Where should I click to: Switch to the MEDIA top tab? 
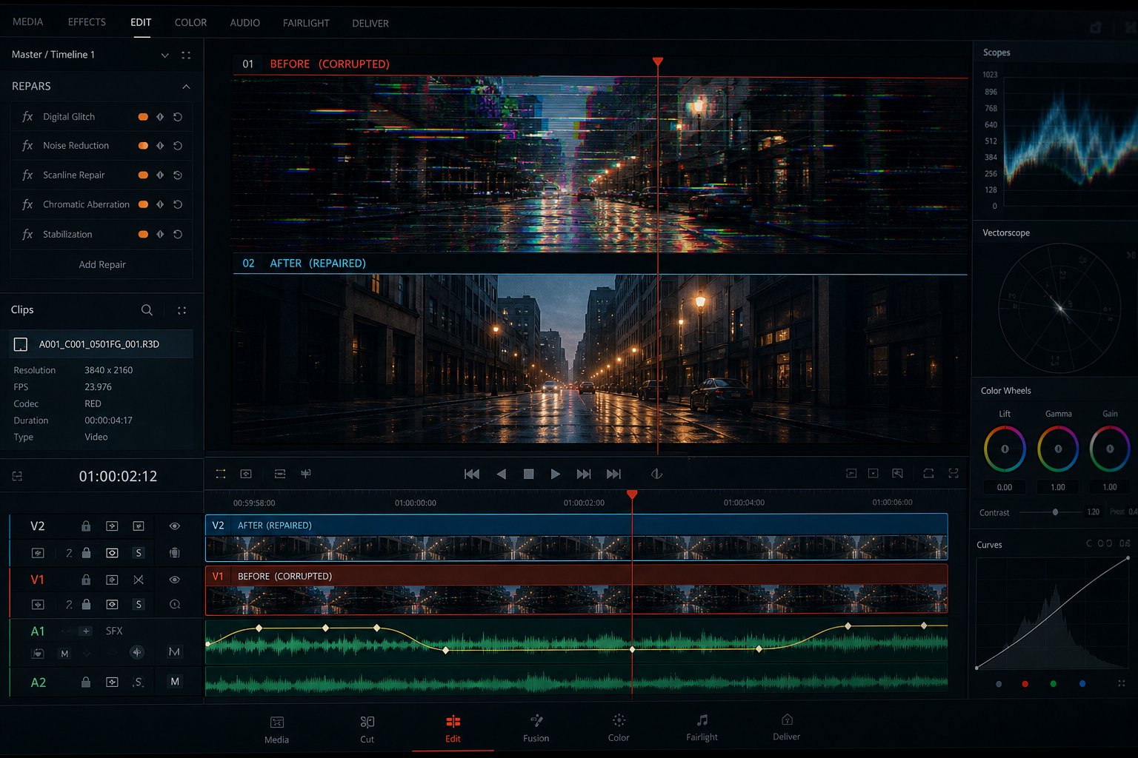28,22
